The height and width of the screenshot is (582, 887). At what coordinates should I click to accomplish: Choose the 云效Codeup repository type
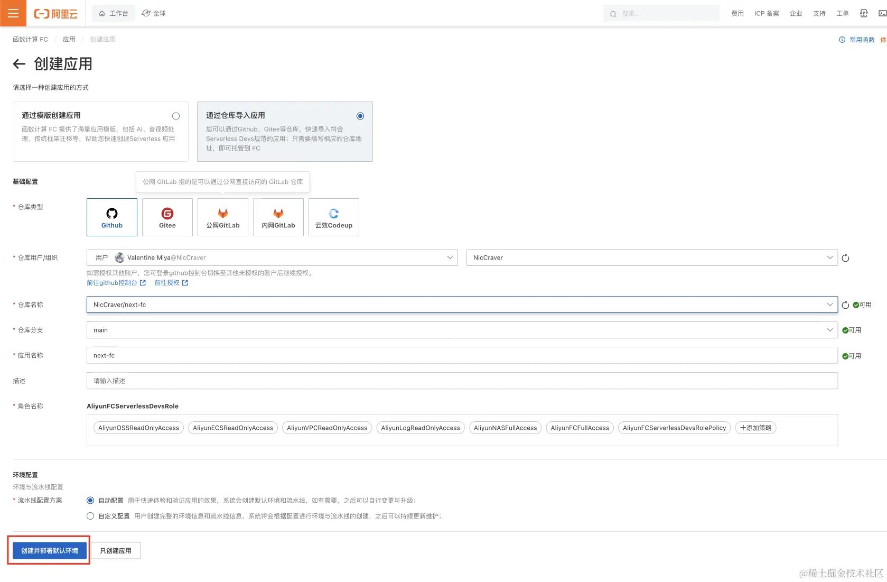(334, 217)
